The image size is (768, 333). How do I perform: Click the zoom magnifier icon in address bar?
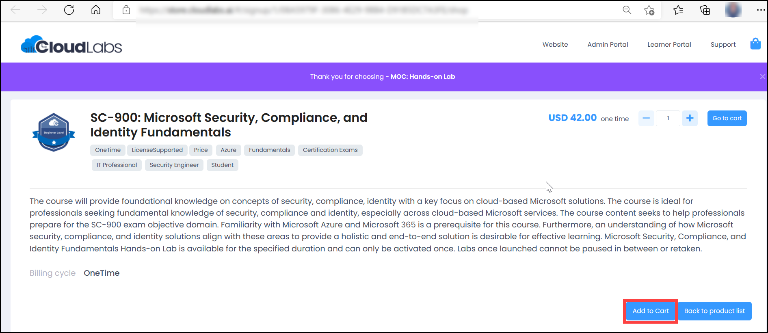(627, 10)
